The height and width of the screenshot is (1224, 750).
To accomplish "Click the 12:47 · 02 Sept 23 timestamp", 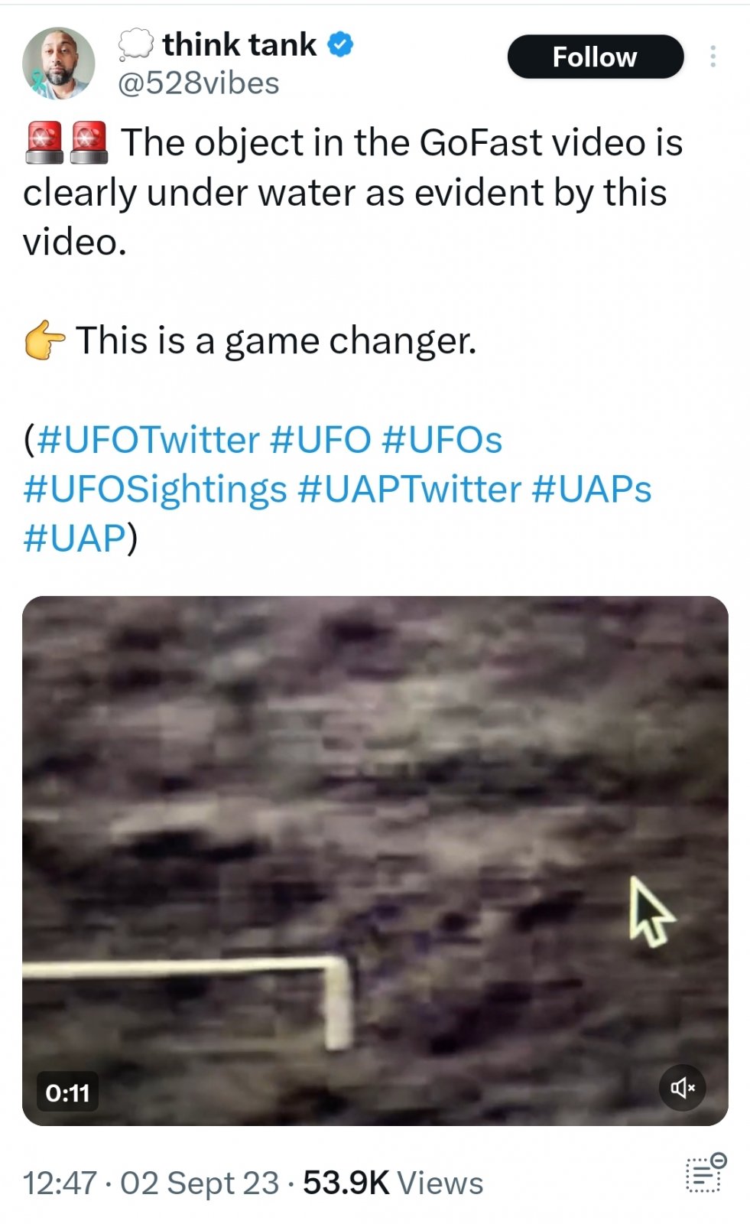I will click(x=151, y=1183).
